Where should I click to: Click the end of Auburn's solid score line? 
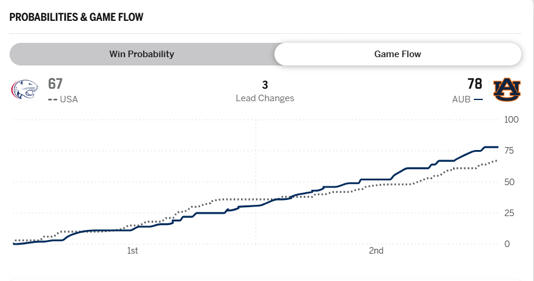498,147
